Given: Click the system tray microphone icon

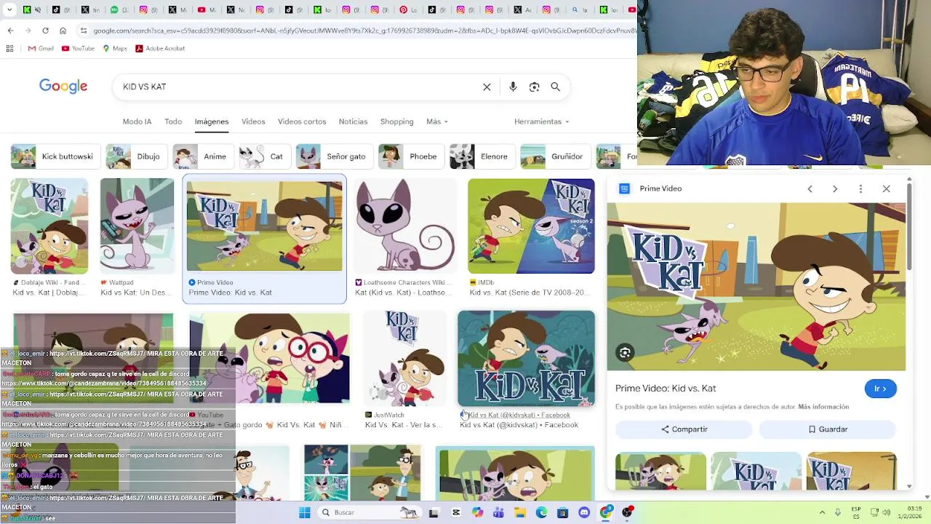Looking at the screenshot, I should [838, 512].
